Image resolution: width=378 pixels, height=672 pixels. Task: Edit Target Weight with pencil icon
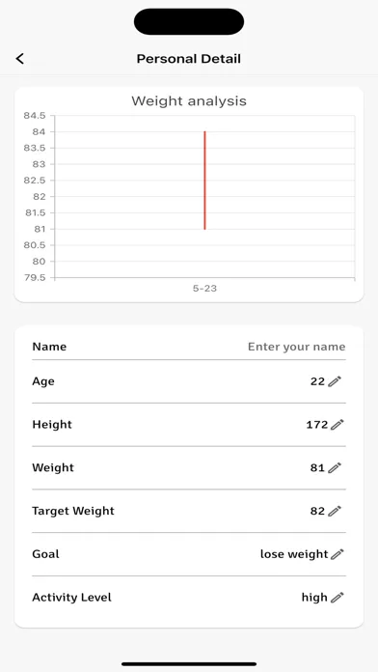pos(335,511)
